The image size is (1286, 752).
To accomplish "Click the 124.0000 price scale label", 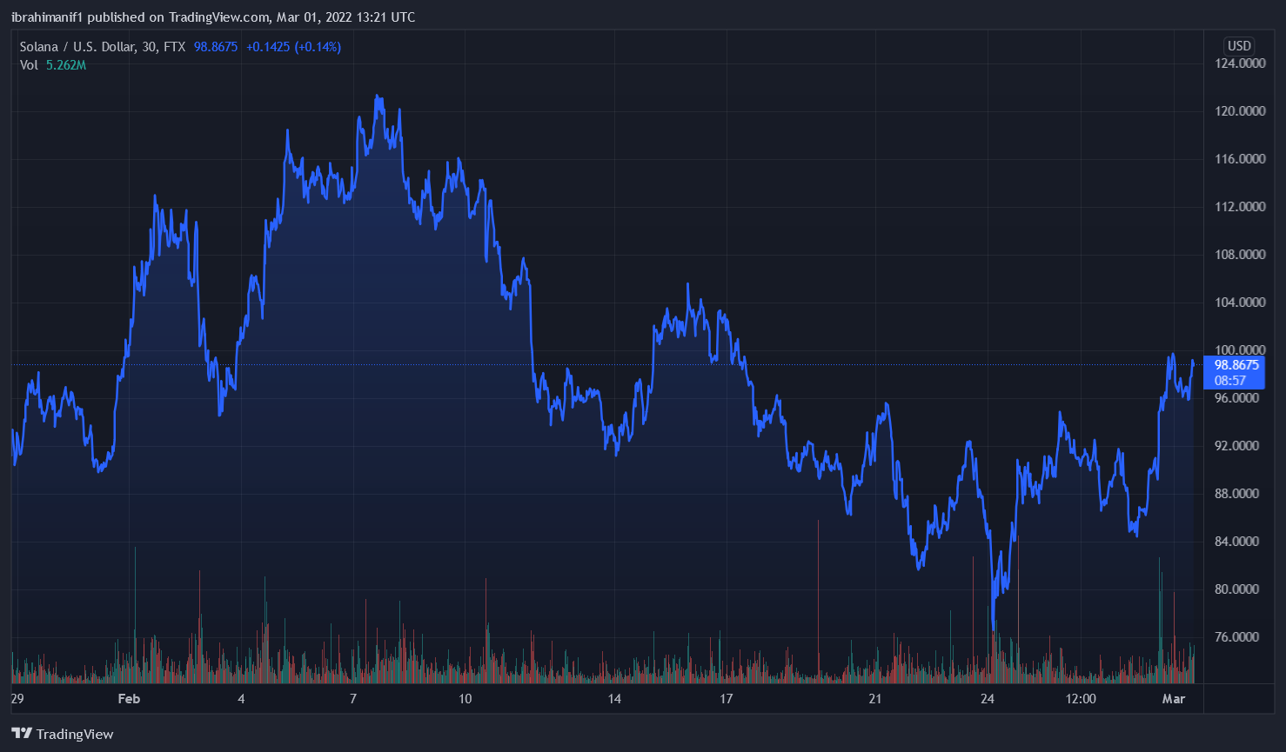I will [1240, 63].
